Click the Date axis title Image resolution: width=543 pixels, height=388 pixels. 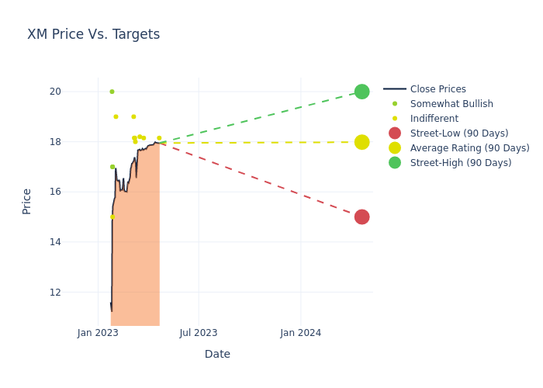pos(217,354)
